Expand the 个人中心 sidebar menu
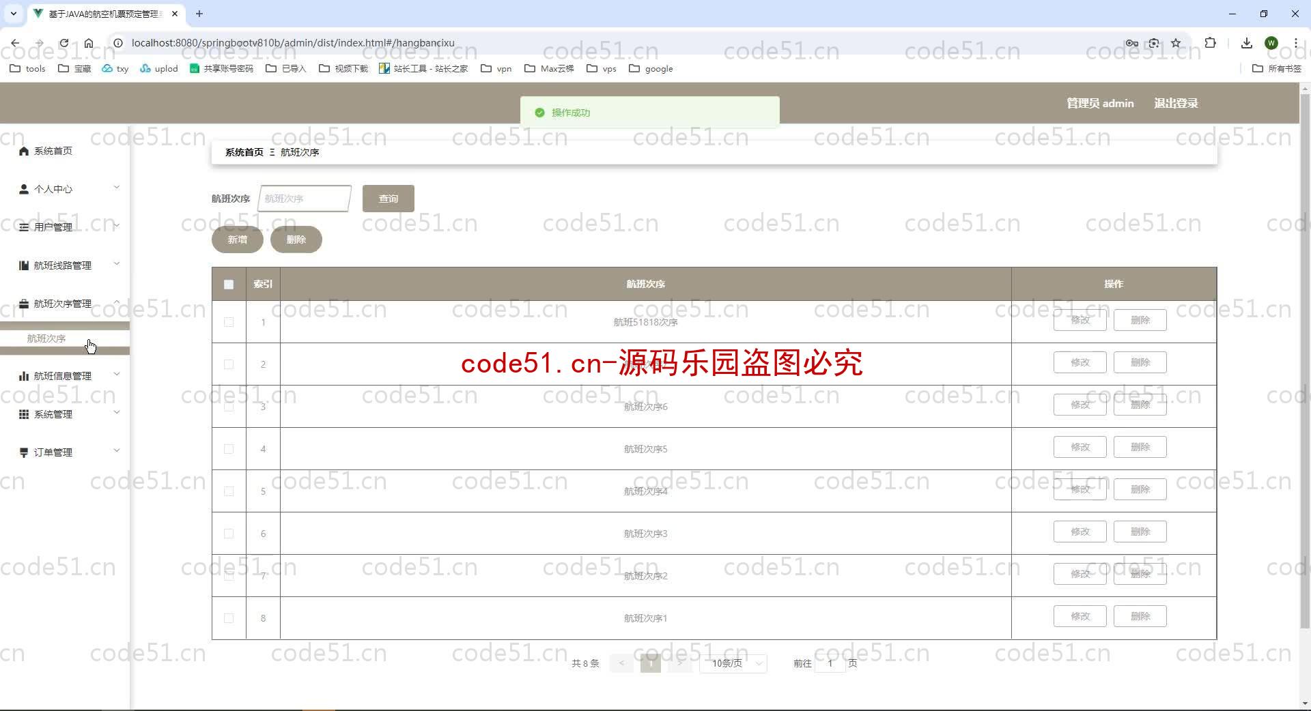The image size is (1311, 711). [x=65, y=189]
